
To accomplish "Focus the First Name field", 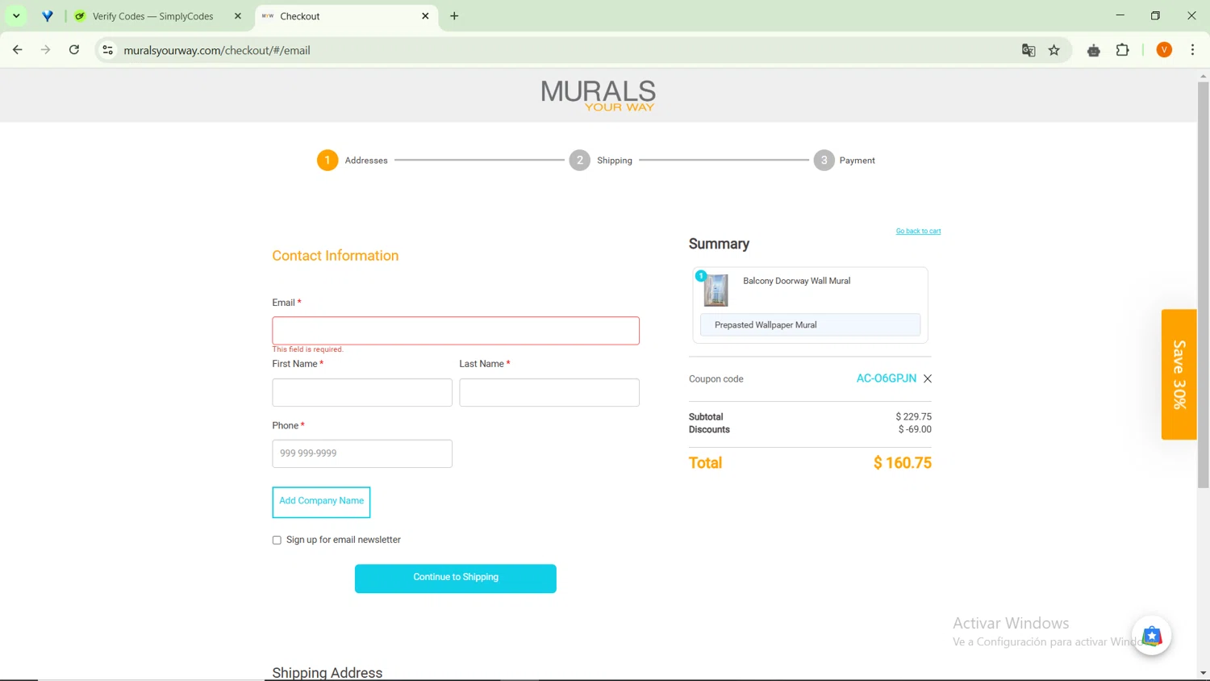I will [x=362, y=393].
